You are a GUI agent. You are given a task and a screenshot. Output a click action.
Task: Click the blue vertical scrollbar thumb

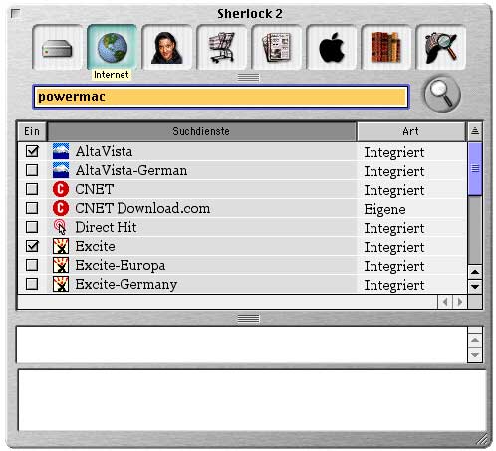pyautogui.click(x=475, y=169)
